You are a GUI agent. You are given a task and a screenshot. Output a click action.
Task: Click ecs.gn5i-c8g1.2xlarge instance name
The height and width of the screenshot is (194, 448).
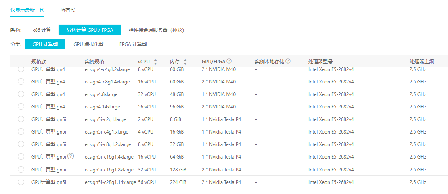coord(108,144)
